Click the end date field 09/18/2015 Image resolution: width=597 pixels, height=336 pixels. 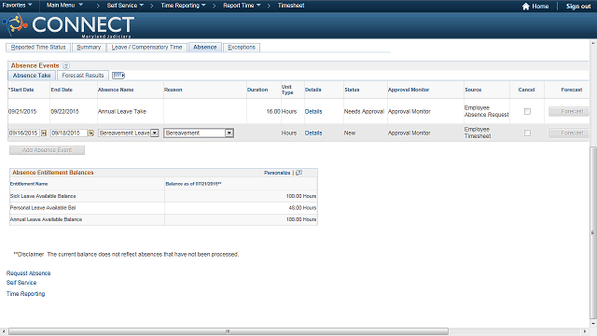point(69,133)
